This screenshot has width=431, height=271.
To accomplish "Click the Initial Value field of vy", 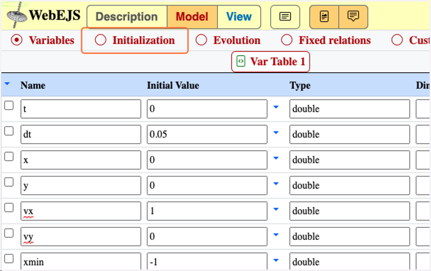I will pyautogui.click(x=207, y=236).
